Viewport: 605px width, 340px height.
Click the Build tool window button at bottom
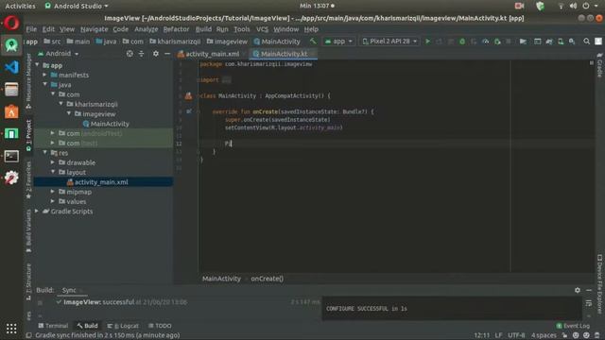(x=87, y=326)
